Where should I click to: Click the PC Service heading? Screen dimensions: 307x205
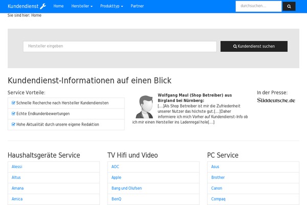(x=223, y=155)
